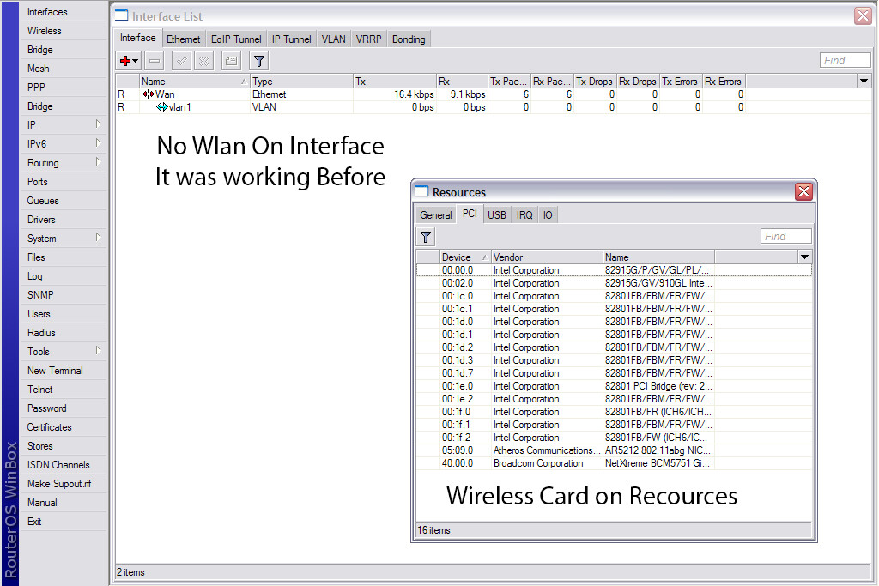879x586 pixels.
Task: Open the General tab in Resources
Action: tap(435, 215)
